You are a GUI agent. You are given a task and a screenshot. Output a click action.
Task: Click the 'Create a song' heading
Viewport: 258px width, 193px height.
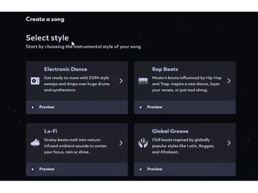coord(45,19)
